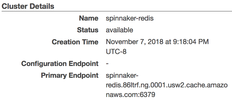Click the naws.com:6379 endpoint line
Screen dimensions: 232x101
(x=130, y=95)
